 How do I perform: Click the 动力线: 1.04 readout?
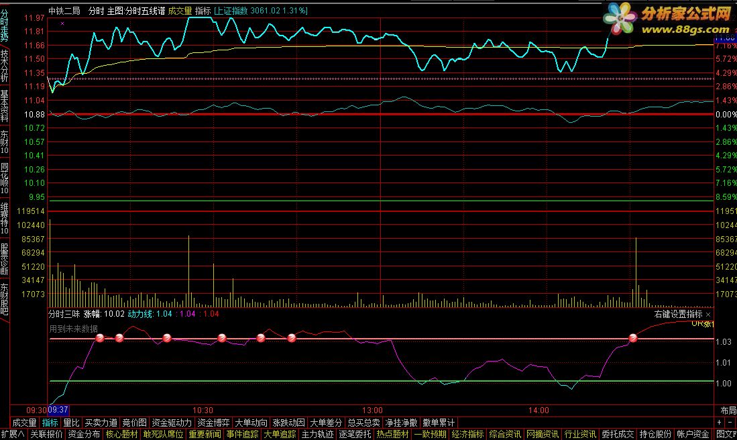click(x=150, y=314)
